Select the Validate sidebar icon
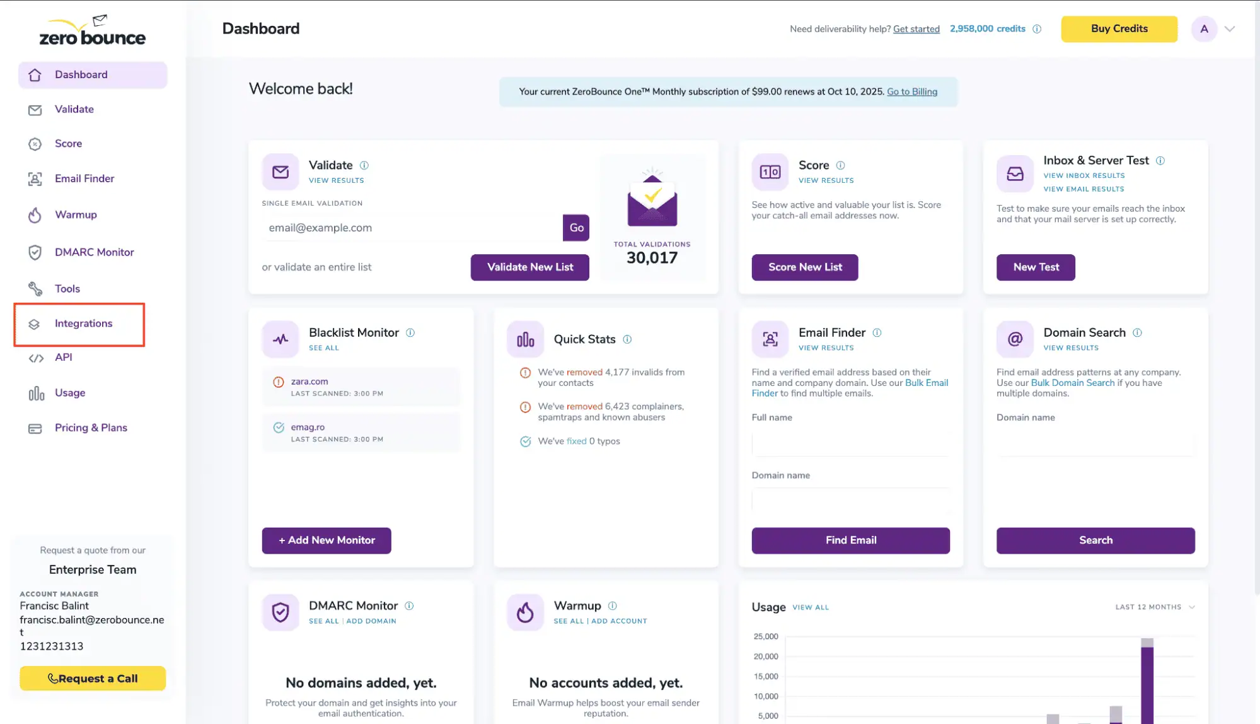Image resolution: width=1260 pixels, height=724 pixels. (x=35, y=110)
